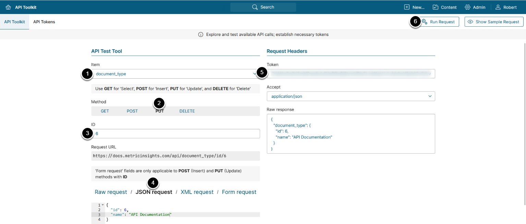Screen dimensions: 526x224
Task: Click the info icon in banner
Action: pyautogui.click(x=201, y=35)
